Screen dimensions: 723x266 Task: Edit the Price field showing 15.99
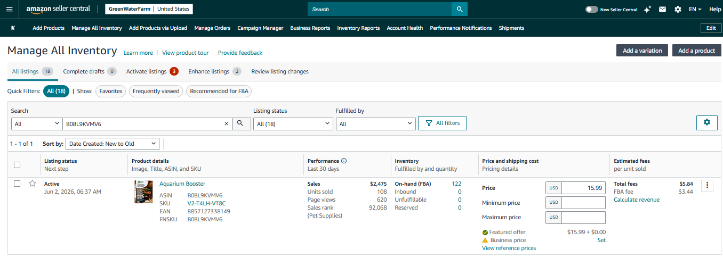pyautogui.click(x=584, y=188)
